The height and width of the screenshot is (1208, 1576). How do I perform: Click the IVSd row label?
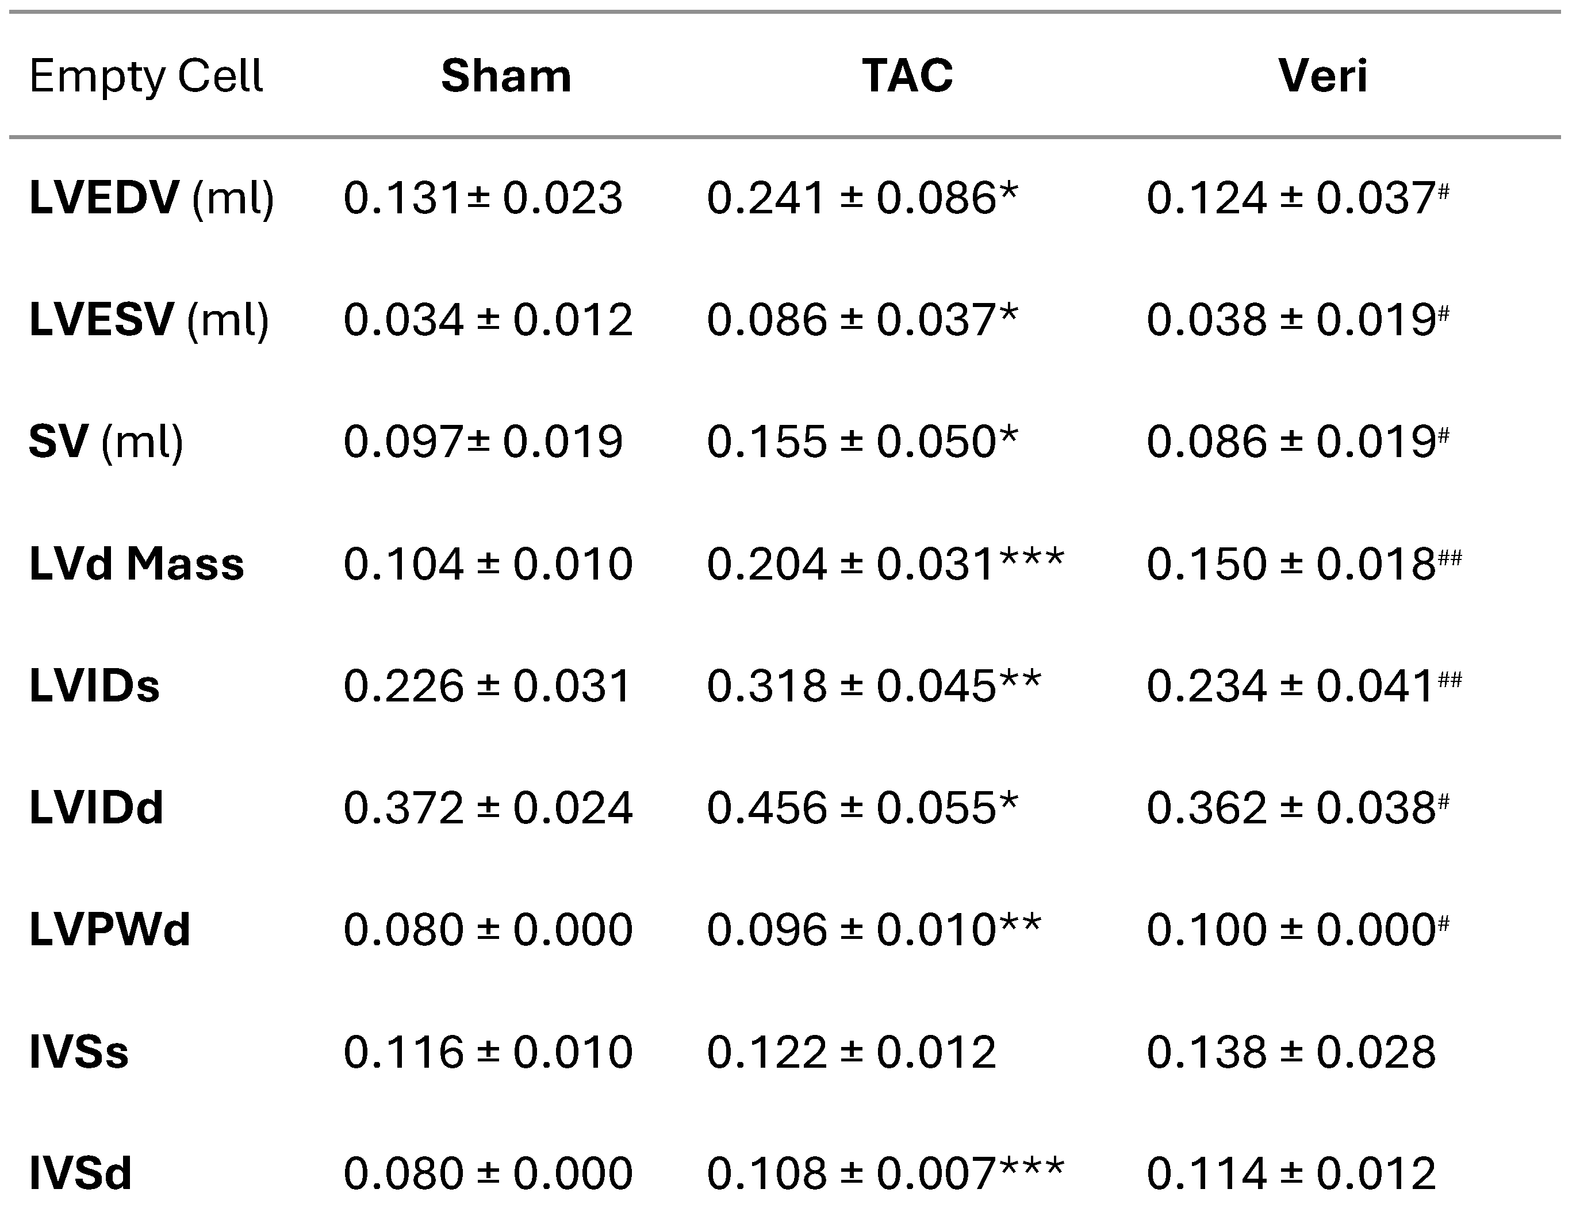click(80, 1174)
